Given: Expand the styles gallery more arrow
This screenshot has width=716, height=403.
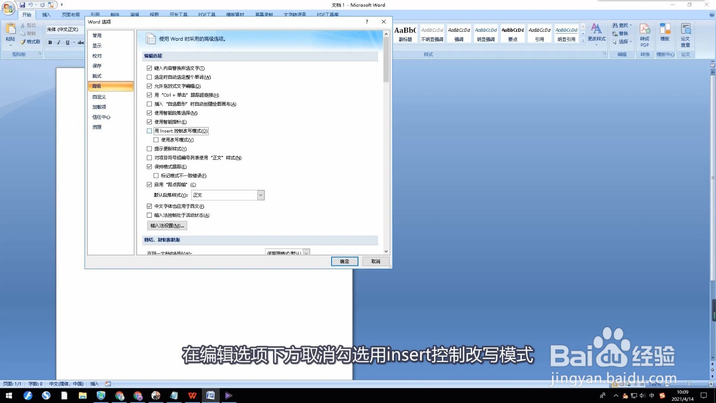Looking at the screenshot, I should pos(583,41).
